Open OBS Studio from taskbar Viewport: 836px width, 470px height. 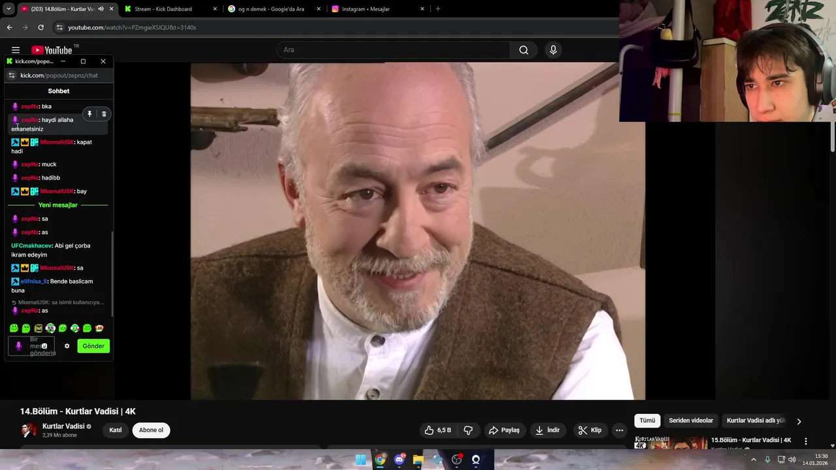457,460
